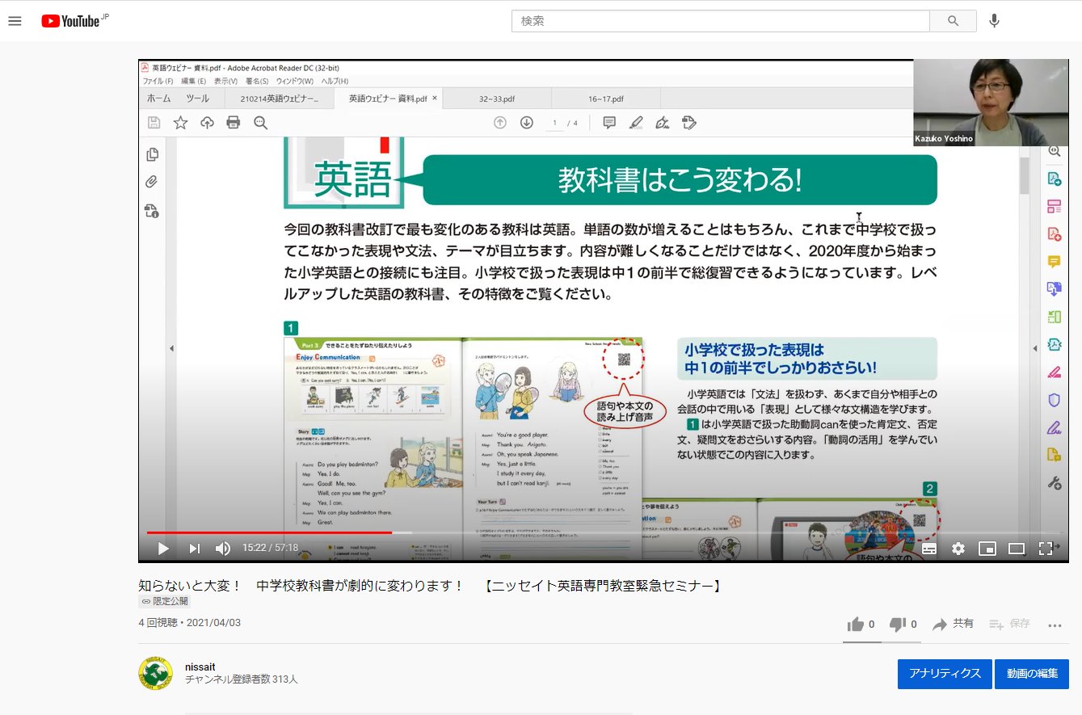This screenshot has width=1082, height=715.
Task: Select the highlighter tool in Acrobat
Action: click(x=637, y=122)
